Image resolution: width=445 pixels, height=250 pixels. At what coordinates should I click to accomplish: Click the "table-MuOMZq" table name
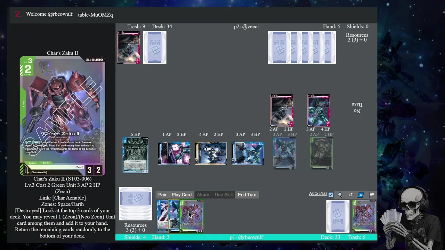(x=95, y=15)
